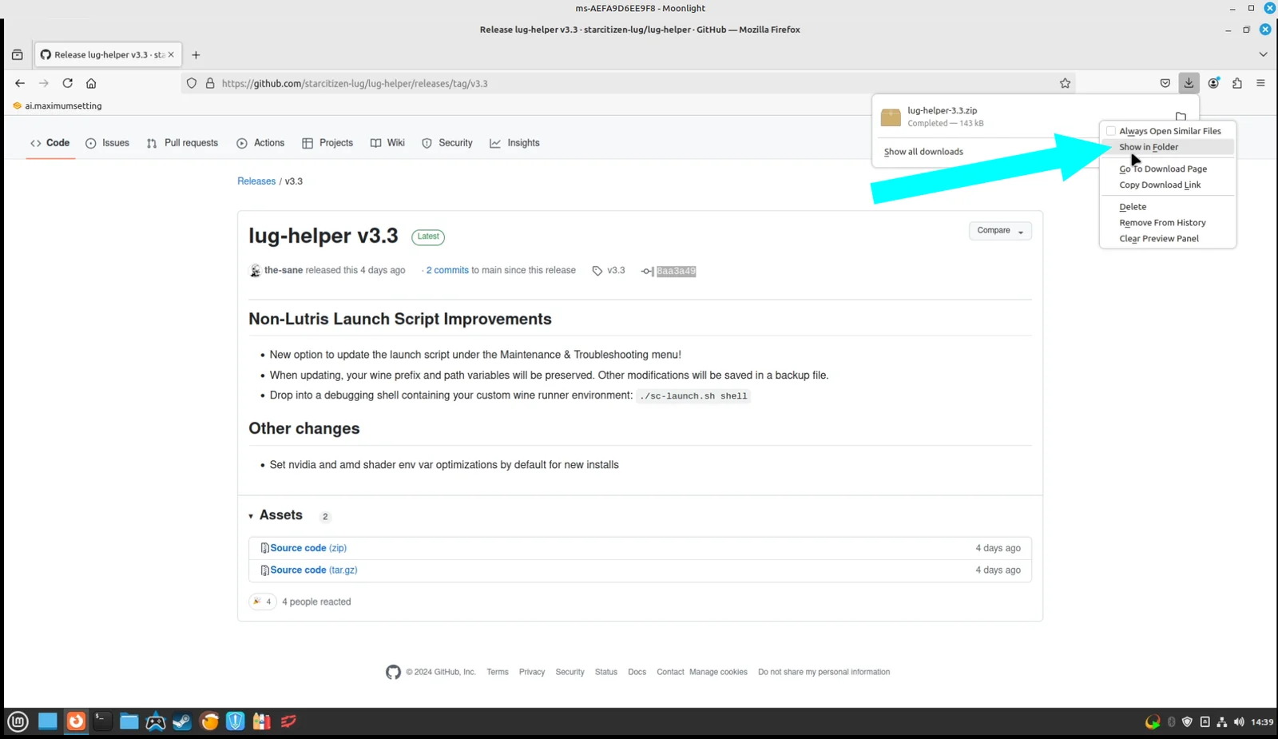
Task: Open the Downloads toolbar button
Action: tap(1189, 83)
